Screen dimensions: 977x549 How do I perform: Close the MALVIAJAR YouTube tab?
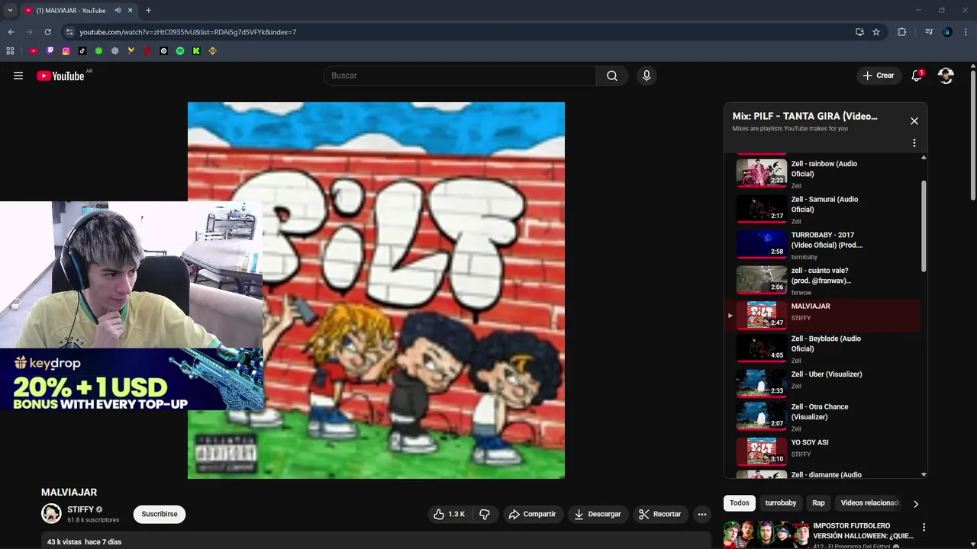coord(130,11)
